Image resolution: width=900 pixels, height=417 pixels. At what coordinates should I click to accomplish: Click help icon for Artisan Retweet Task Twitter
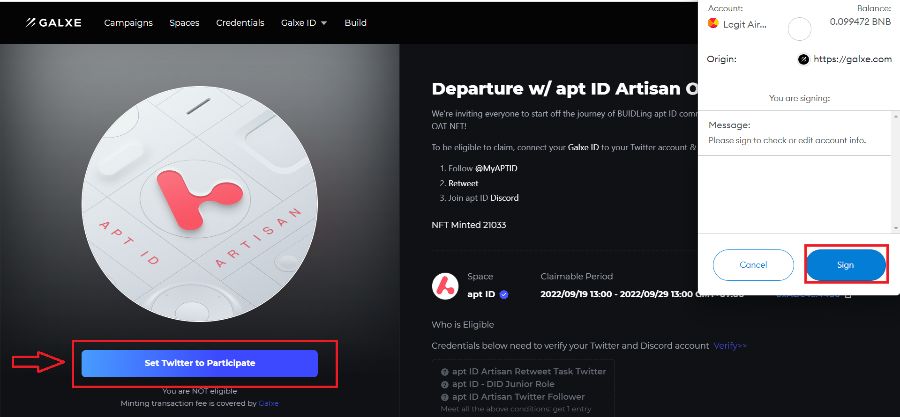444,372
